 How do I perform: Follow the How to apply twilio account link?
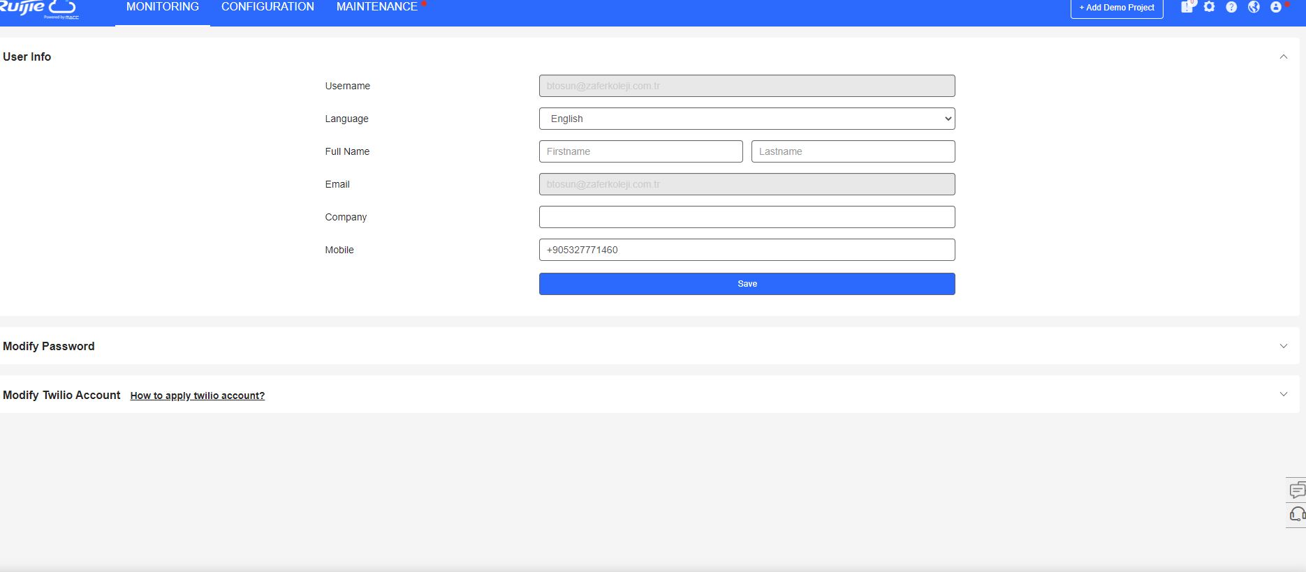(x=198, y=396)
